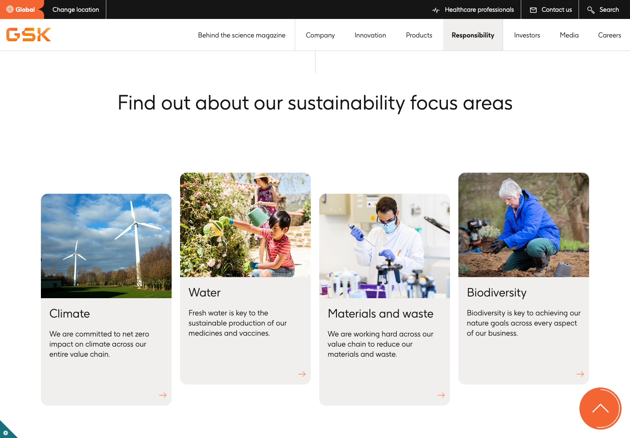The height and width of the screenshot is (438, 630).
Task: Click the wind turbine Climate image
Action: [106, 246]
